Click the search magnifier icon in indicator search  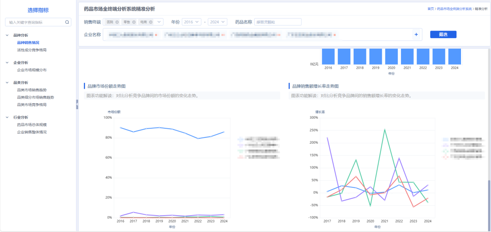[67, 22]
